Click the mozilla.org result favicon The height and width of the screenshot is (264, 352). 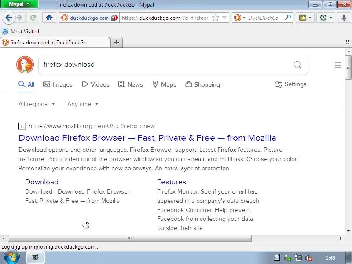click(22, 126)
